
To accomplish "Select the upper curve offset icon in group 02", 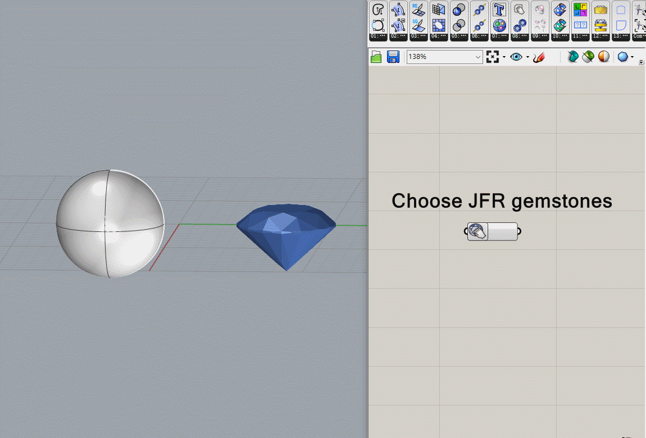I will point(398,10).
